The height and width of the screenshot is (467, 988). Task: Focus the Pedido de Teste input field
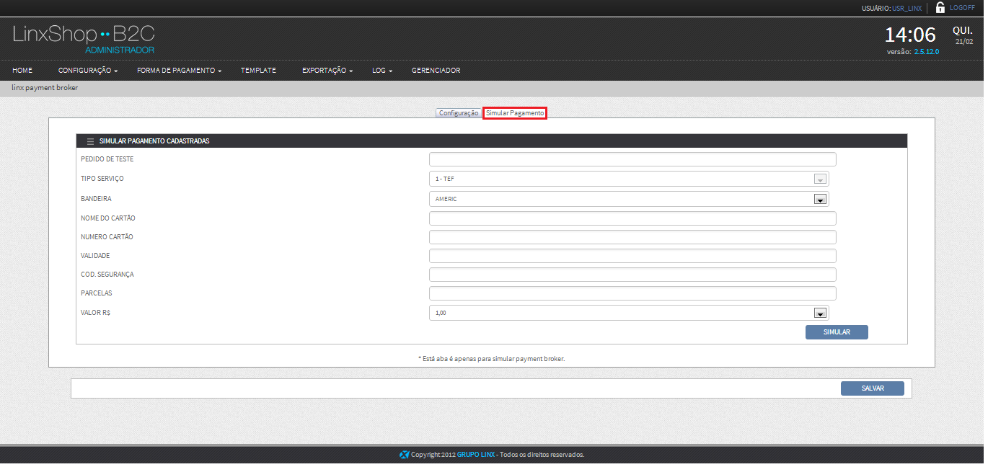tap(632, 159)
